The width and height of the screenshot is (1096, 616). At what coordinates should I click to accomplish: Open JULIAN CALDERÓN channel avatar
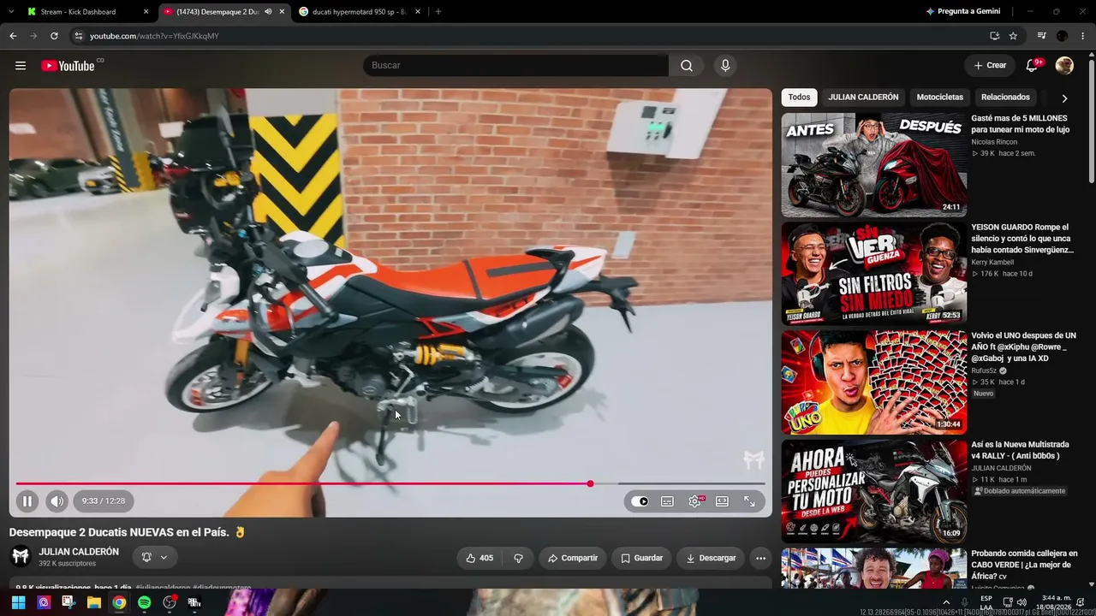coord(21,556)
